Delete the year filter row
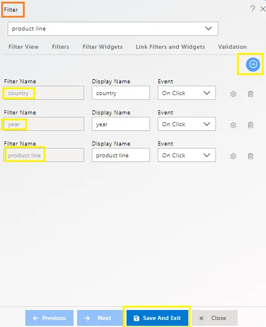Screen dimensions: 266x327 [x=251, y=125]
